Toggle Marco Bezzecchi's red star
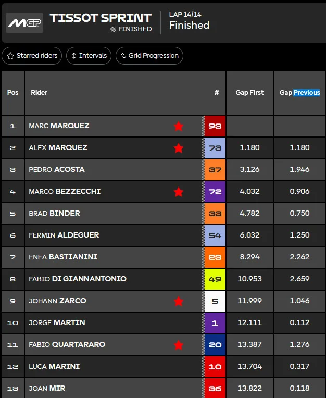 (x=179, y=192)
